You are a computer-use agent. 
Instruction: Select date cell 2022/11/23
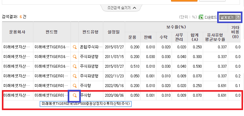point(114,76)
